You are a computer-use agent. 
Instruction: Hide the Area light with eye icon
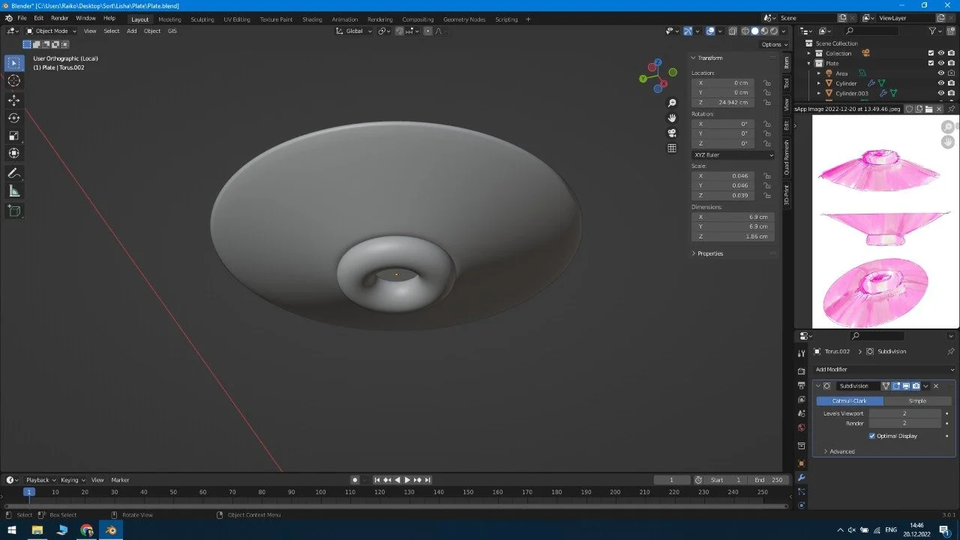(x=941, y=73)
